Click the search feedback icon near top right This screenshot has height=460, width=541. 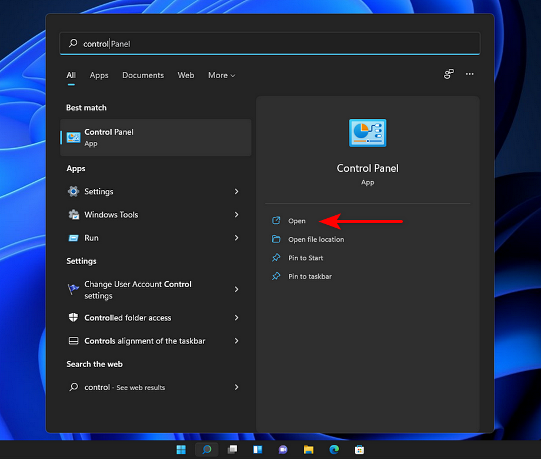pos(449,74)
